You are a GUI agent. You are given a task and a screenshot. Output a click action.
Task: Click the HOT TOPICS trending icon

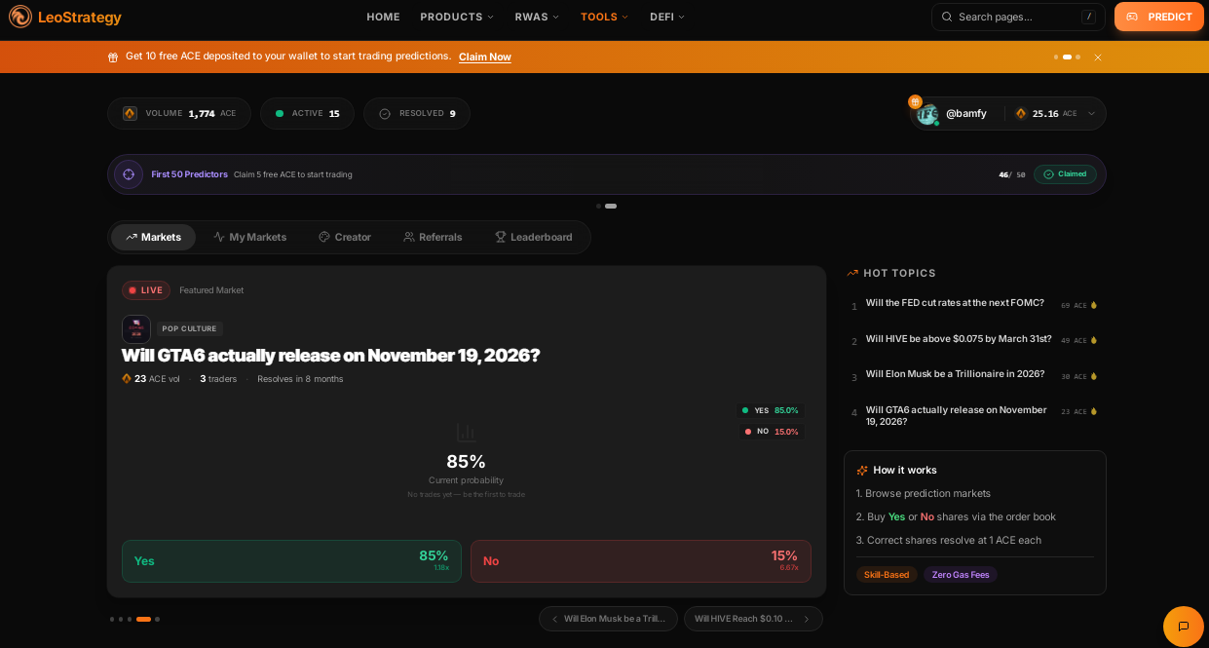852,274
